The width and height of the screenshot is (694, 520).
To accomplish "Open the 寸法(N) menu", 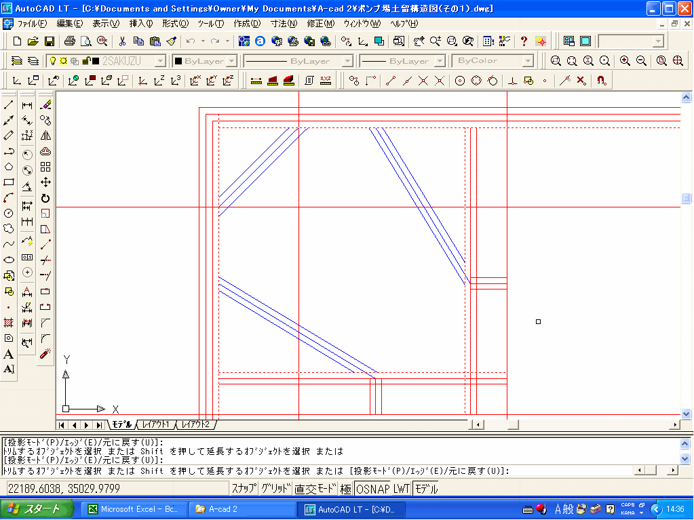I will click(x=284, y=24).
